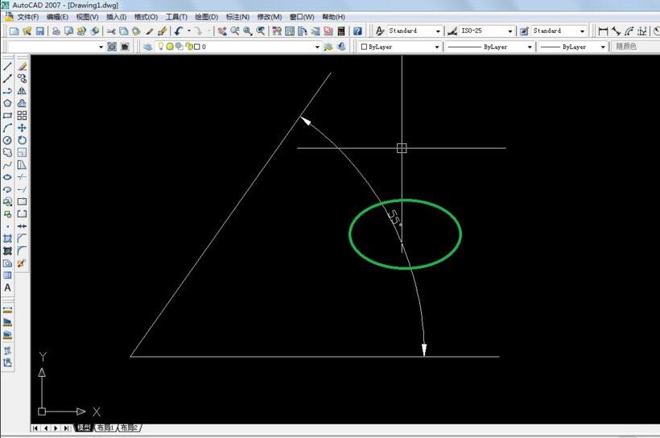Open the Help question mark icon

click(358, 31)
